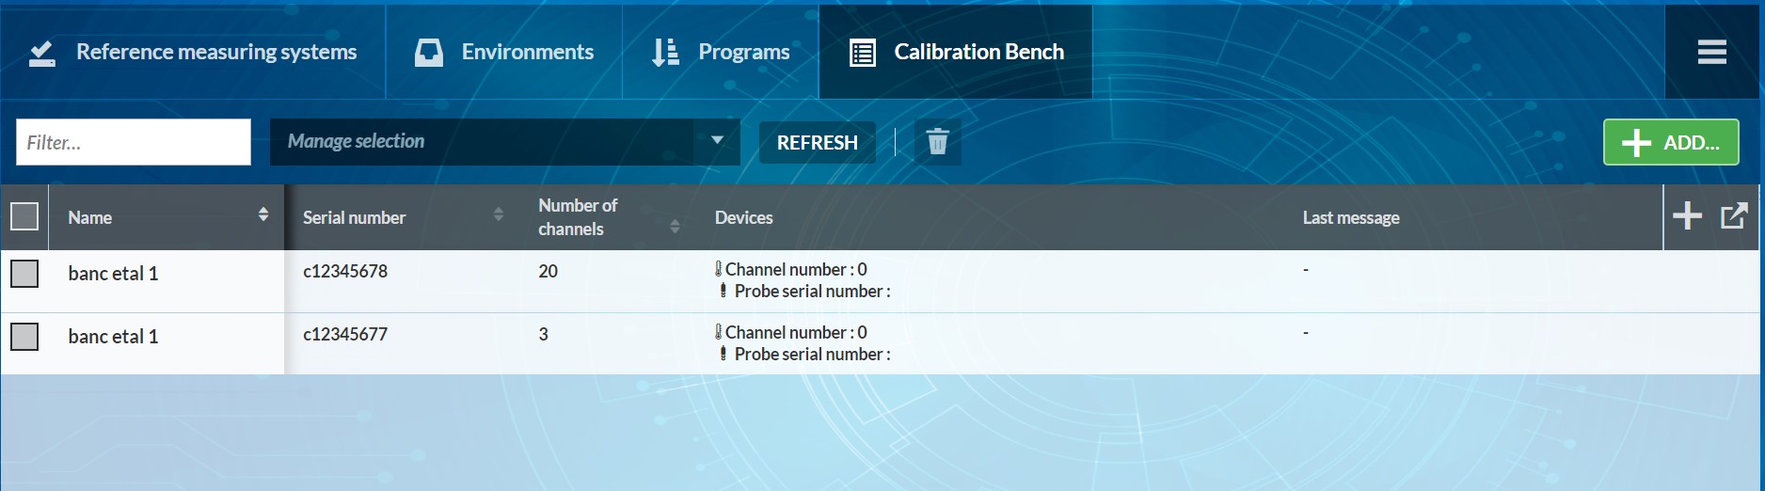Sort by Number of channels arrows
Screen dimensions: 1765x491
coord(675,227)
